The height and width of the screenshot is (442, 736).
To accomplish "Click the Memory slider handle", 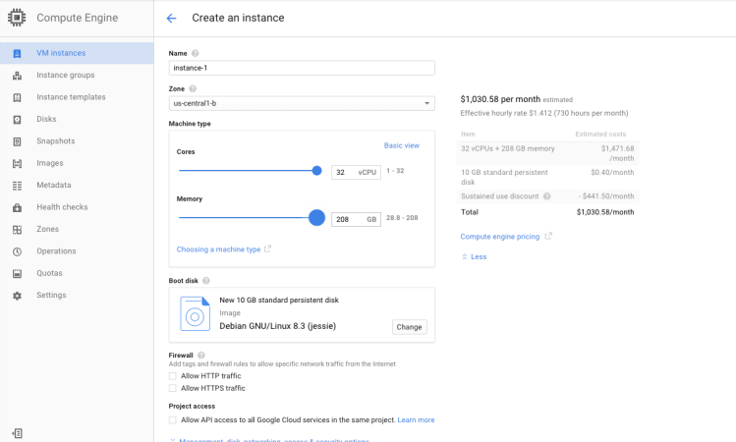I will click(316, 218).
